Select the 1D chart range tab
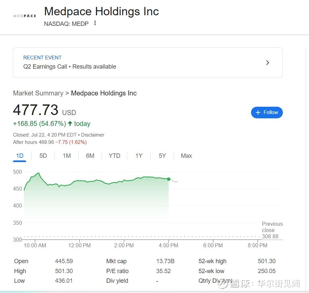Viewport: 309px width, 293px height. (x=20, y=156)
